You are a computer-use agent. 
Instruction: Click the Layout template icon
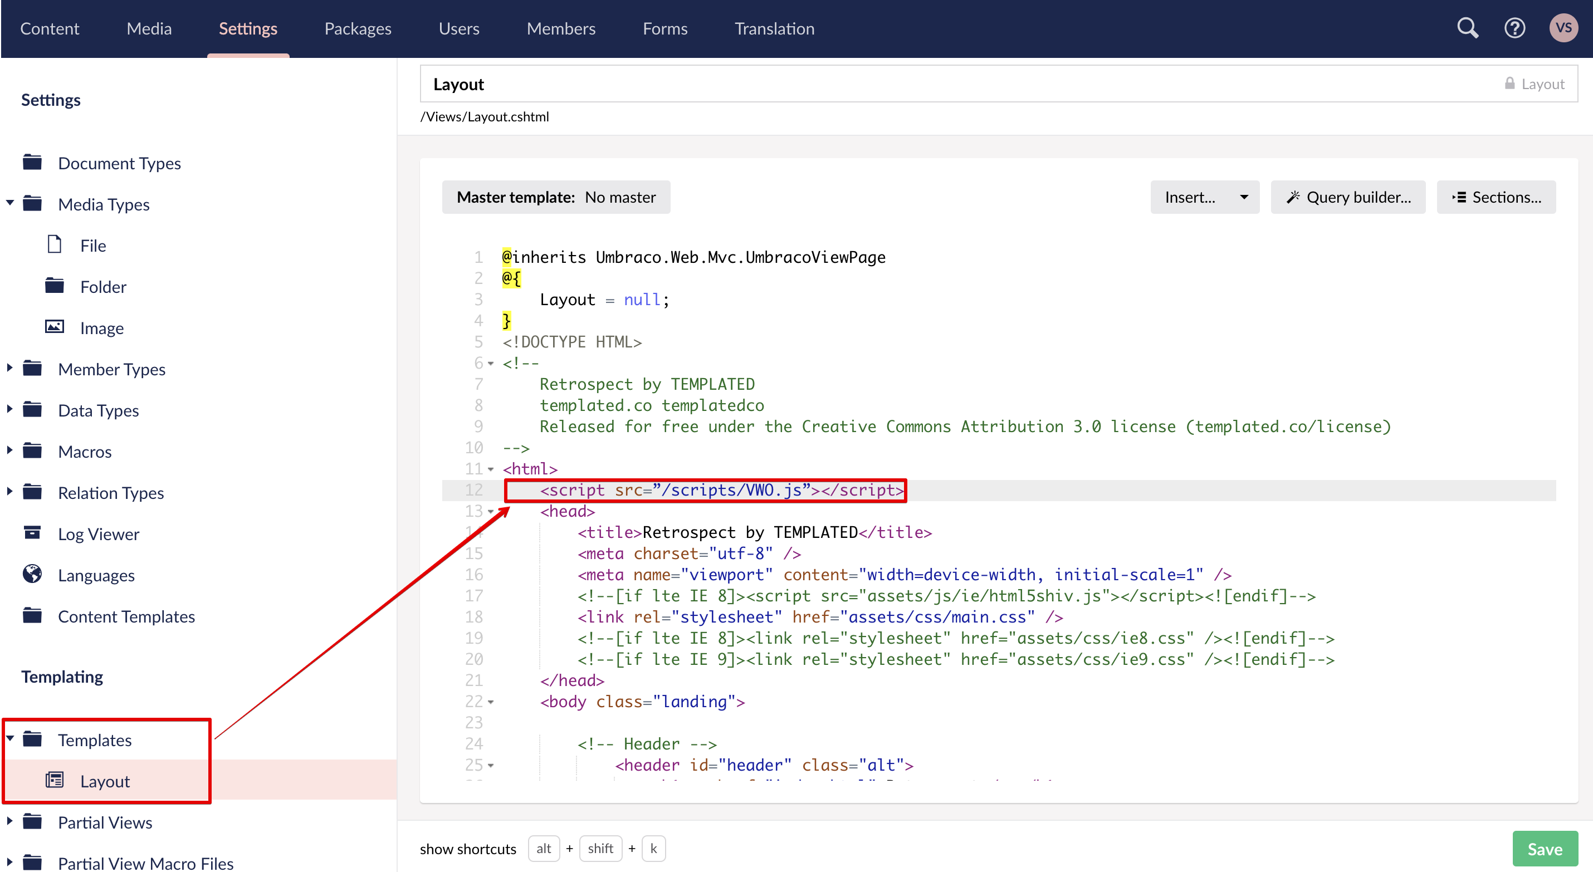coord(55,780)
